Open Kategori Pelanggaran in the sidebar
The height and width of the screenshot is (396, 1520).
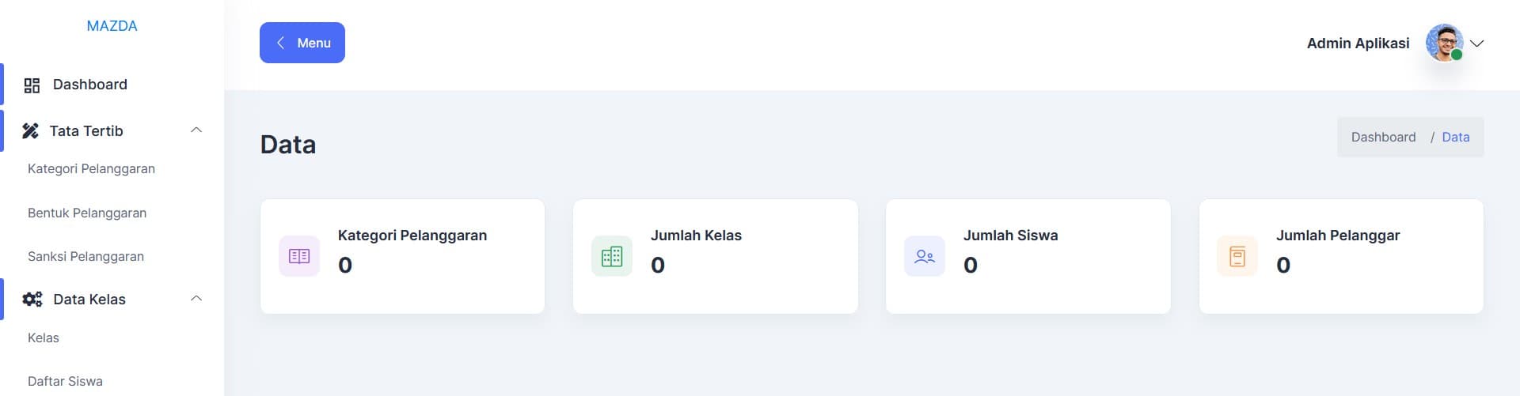[91, 169]
